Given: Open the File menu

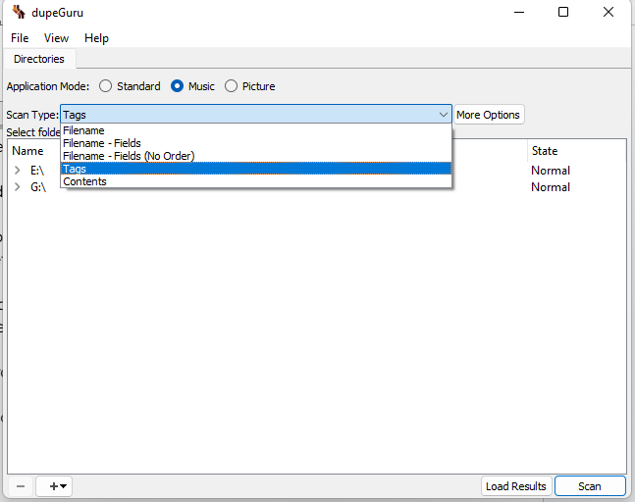Looking at the screenshot, I should [20, 38].
